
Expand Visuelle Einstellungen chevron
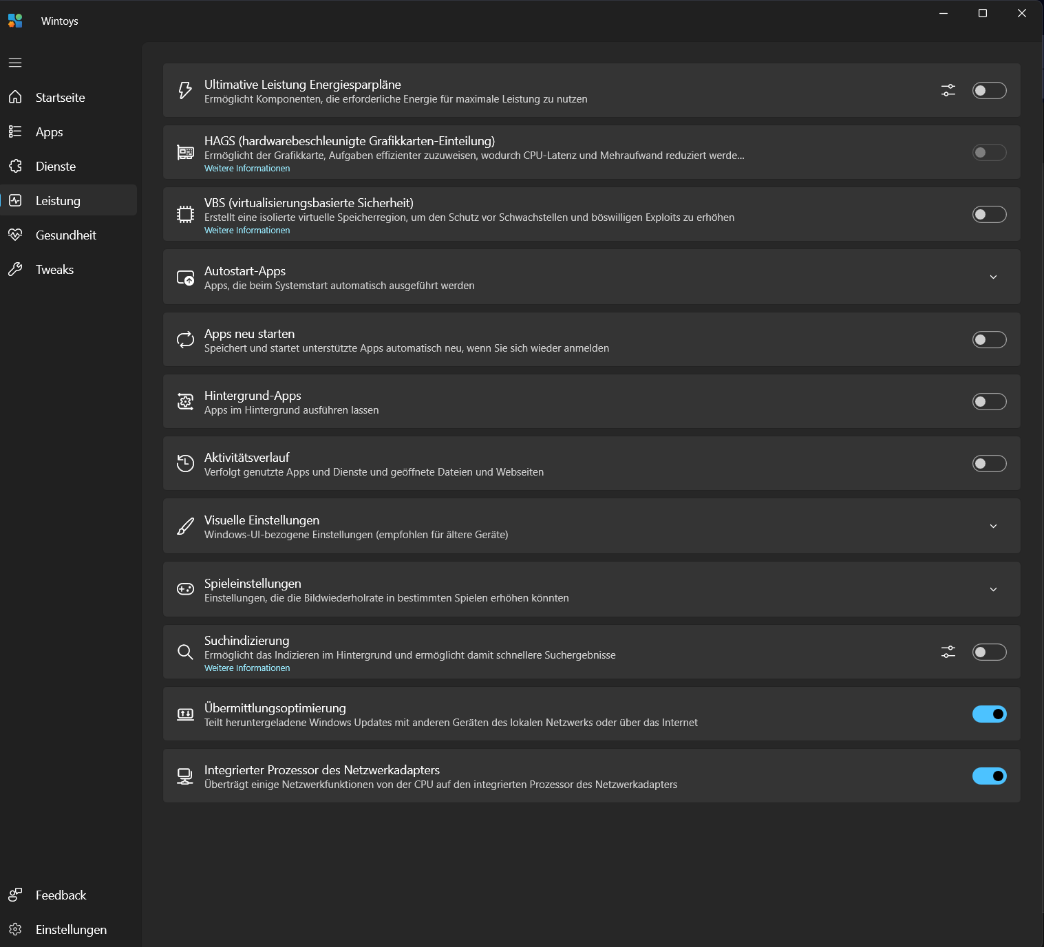coord(993,526)
